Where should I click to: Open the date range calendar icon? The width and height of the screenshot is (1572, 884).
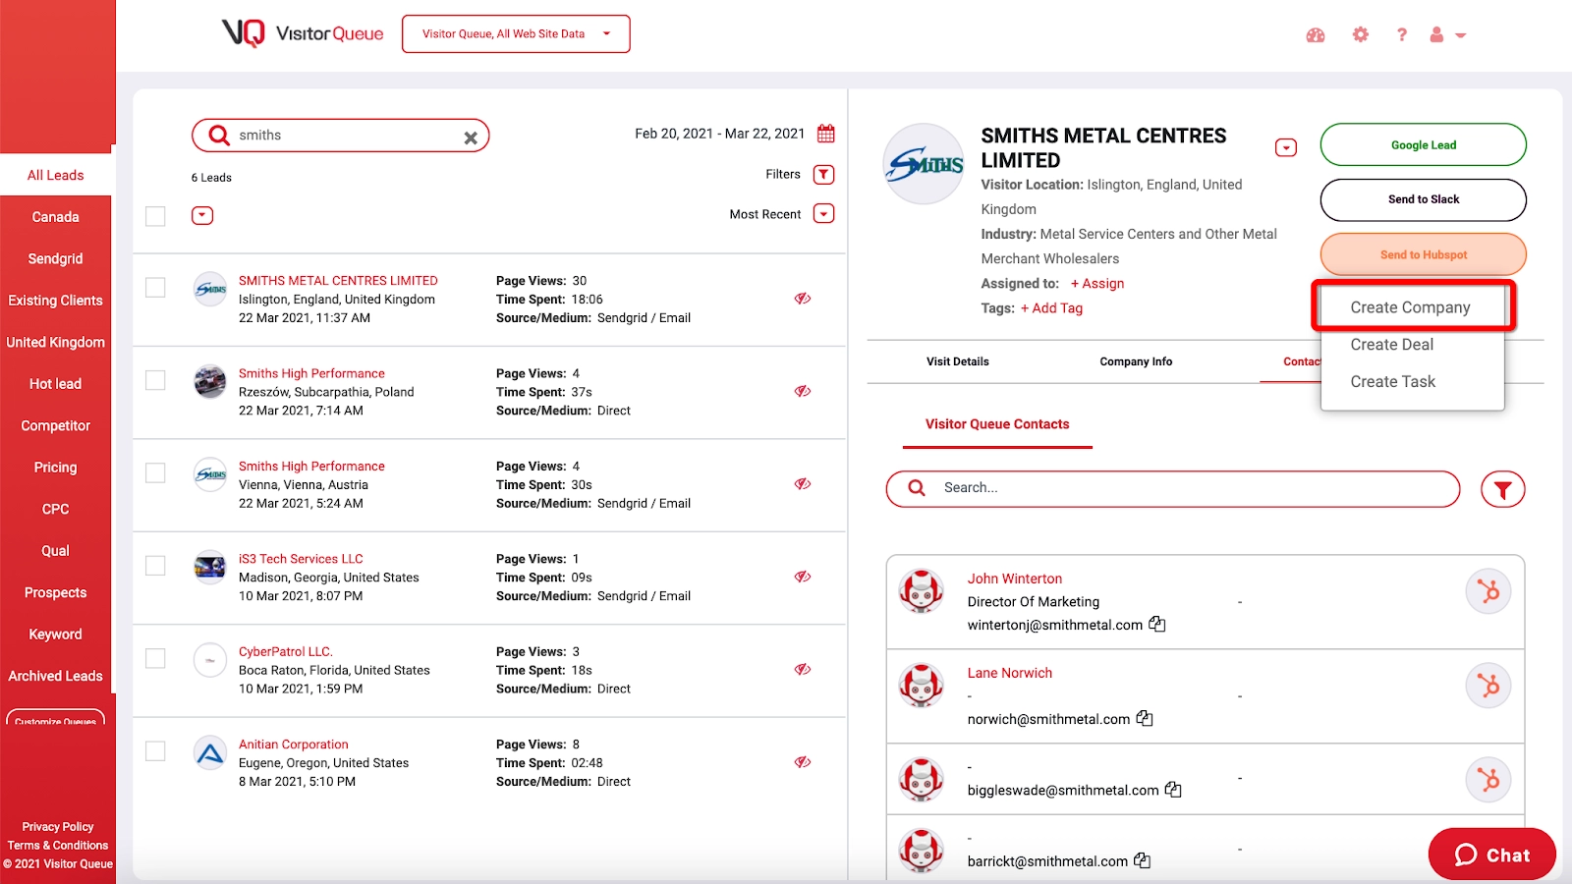(826, 134)
